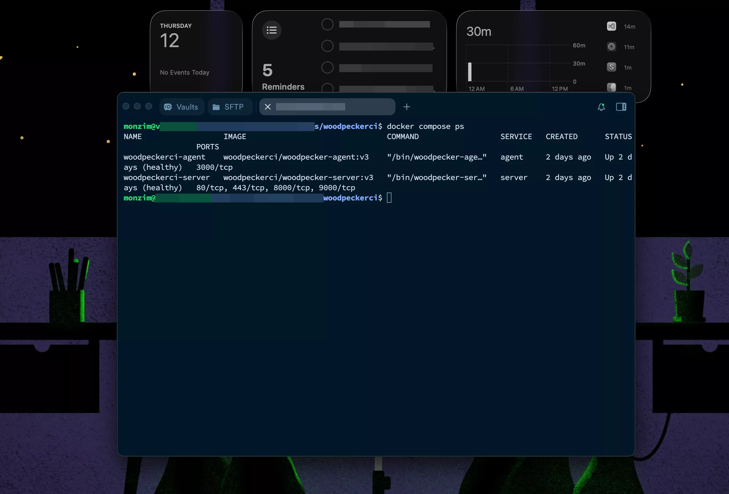Click the "woodpeckerci-server" container name
729x494 pixels.
click(x=167, y=177)
